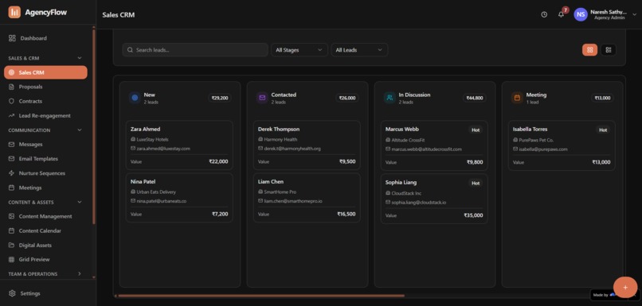Open Grid Preview in the sidebar

[46, 259]
